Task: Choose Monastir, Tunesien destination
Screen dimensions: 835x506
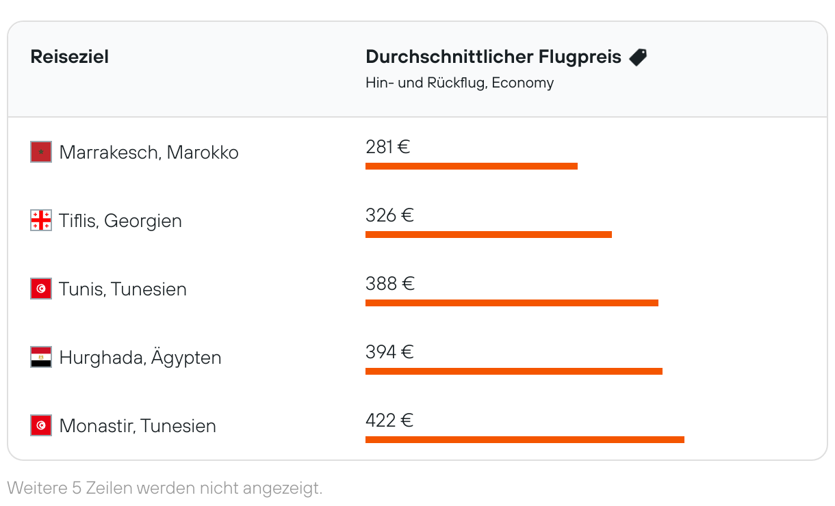Action: (138, 426)
